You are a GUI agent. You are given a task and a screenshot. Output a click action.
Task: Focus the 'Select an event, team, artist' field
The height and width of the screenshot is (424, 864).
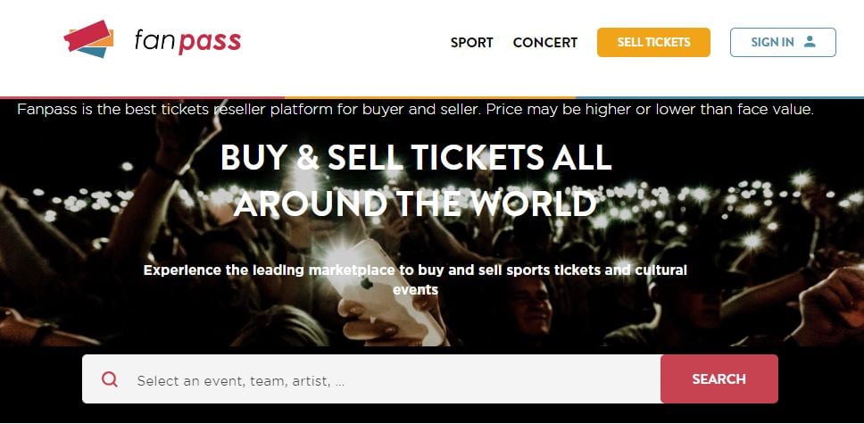pyautogui.click(x=370, y=378)
